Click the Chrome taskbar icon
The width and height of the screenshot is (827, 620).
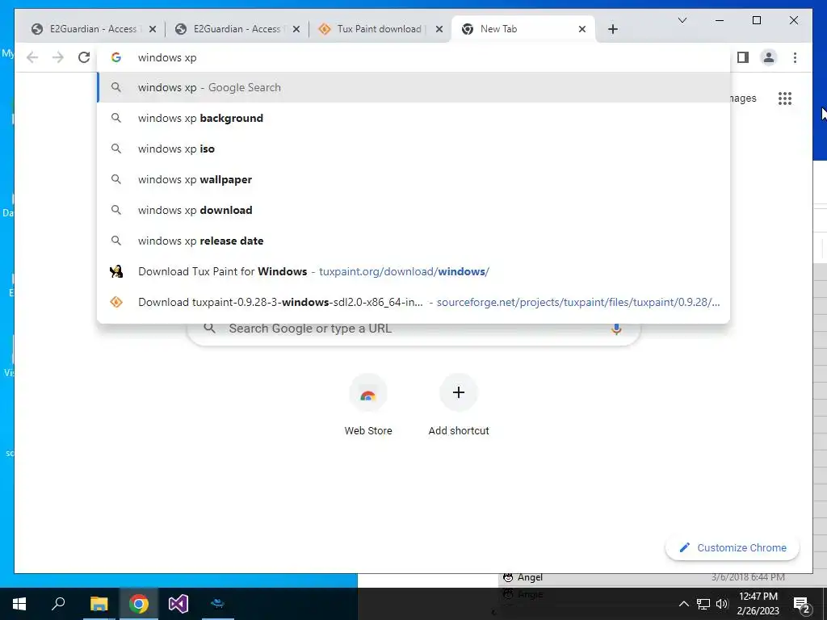click(138, 604)
